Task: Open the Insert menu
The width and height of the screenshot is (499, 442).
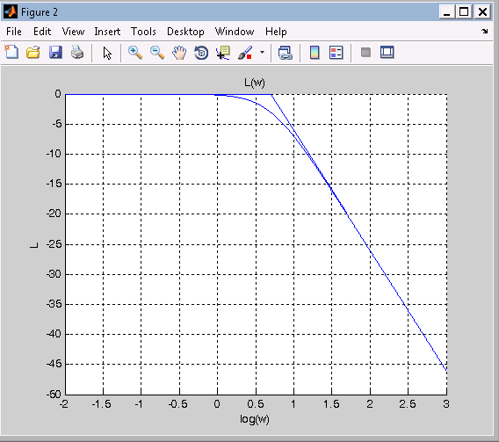Action: pos(107,32)
